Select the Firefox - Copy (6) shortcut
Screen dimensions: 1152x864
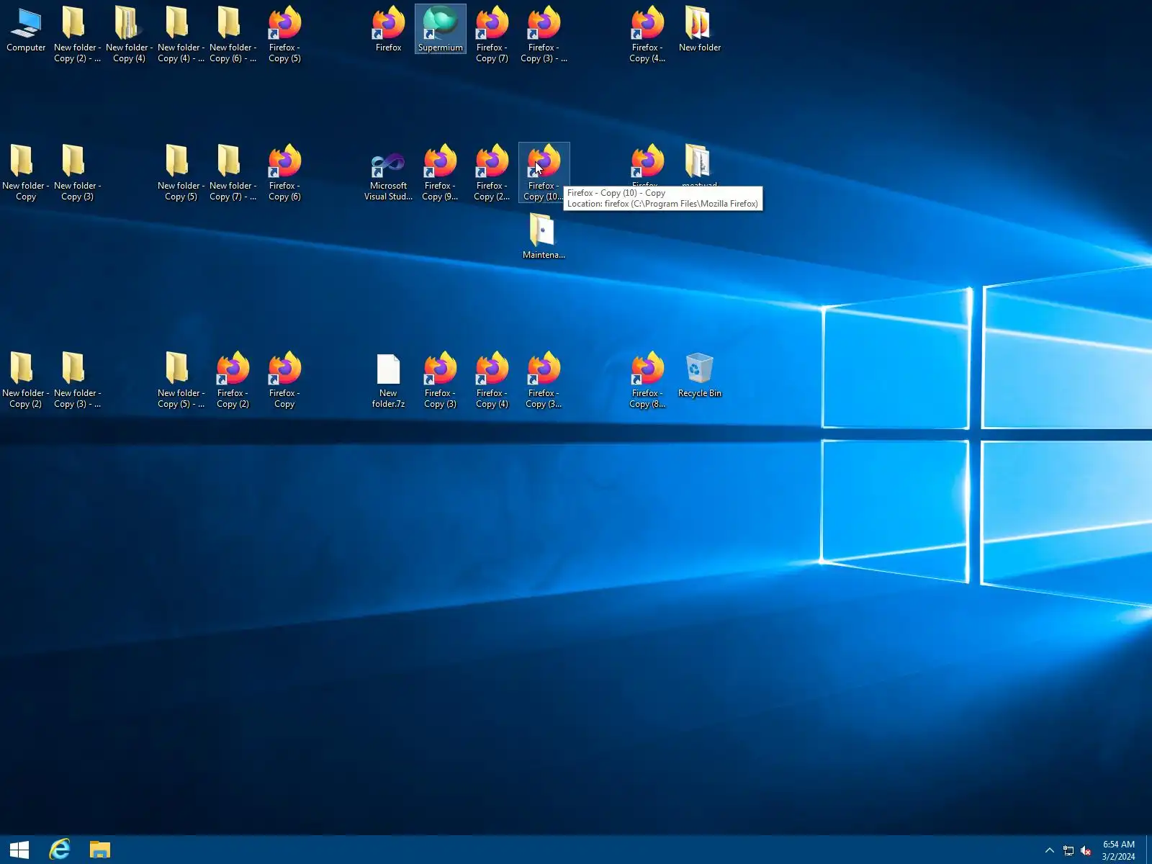284,173
